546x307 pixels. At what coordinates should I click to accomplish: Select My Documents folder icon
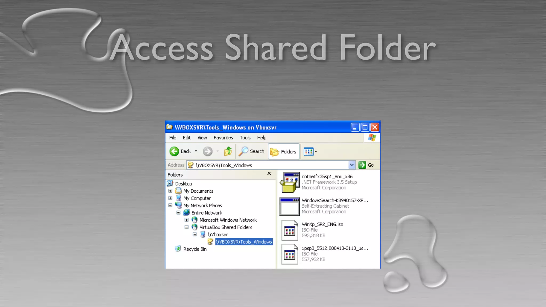[x=178, y=191]
